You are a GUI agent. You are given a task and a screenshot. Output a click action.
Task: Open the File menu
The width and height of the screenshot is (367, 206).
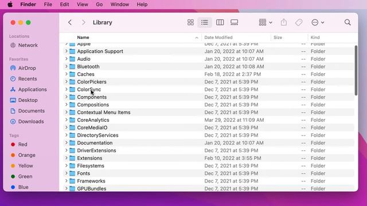pyautogui.click(x=48, y=5)
